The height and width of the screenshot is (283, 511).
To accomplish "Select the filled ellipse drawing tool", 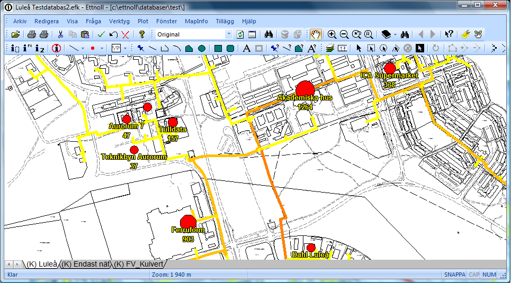I will click(x=202, y=49).
